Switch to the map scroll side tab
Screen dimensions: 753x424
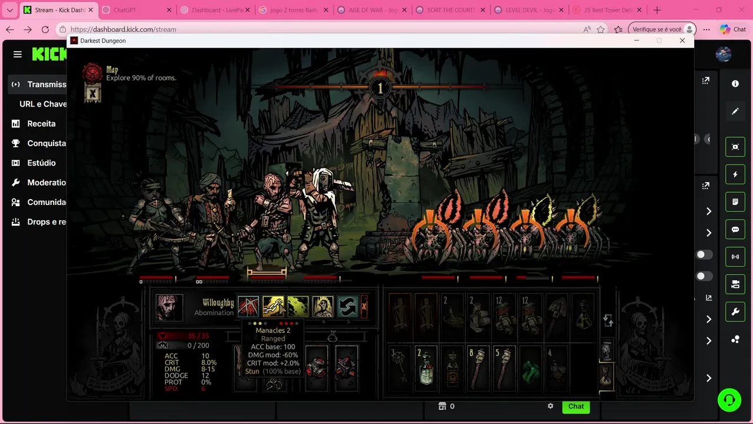click(x=606, y=349)
